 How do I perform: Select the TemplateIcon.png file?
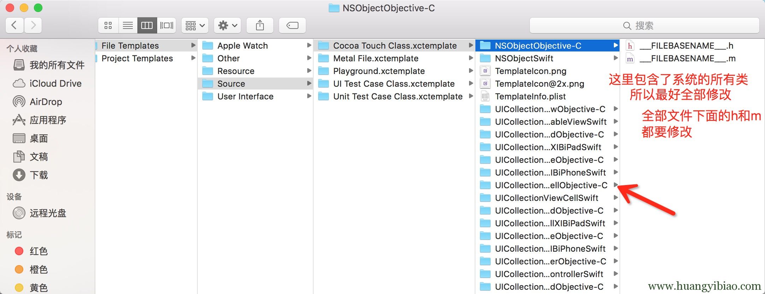tap(547, 71)
